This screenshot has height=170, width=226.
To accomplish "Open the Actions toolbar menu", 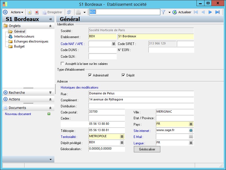I will tap(17, 12).
